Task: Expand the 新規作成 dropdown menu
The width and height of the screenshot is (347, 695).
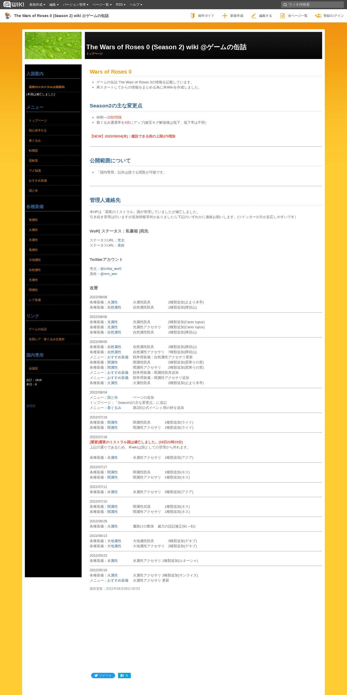Action: coord(37,5)
